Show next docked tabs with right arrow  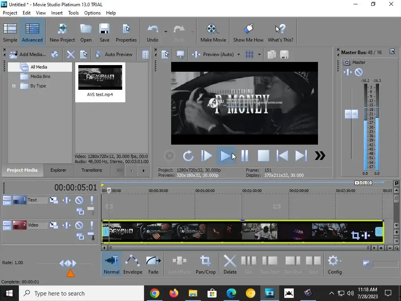tap(143, 170)
